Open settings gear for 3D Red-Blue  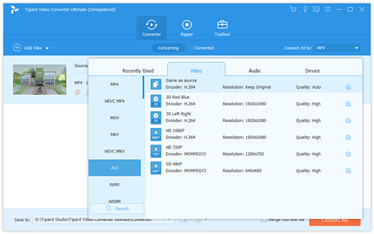(x=348, y=104)
